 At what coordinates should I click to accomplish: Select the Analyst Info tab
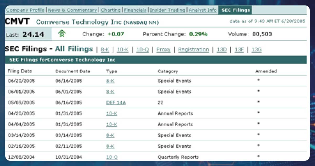203,10
